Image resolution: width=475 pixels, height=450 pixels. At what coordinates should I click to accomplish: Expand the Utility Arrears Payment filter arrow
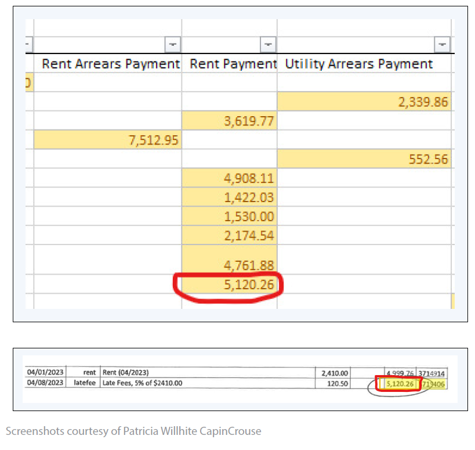tap(443, 44)
